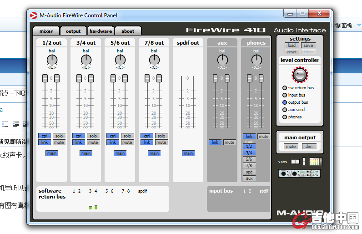The height and width of the screenshot is (234, 362).
Task: Click the 1/2 out balance knob
Action: coord(52,60)
